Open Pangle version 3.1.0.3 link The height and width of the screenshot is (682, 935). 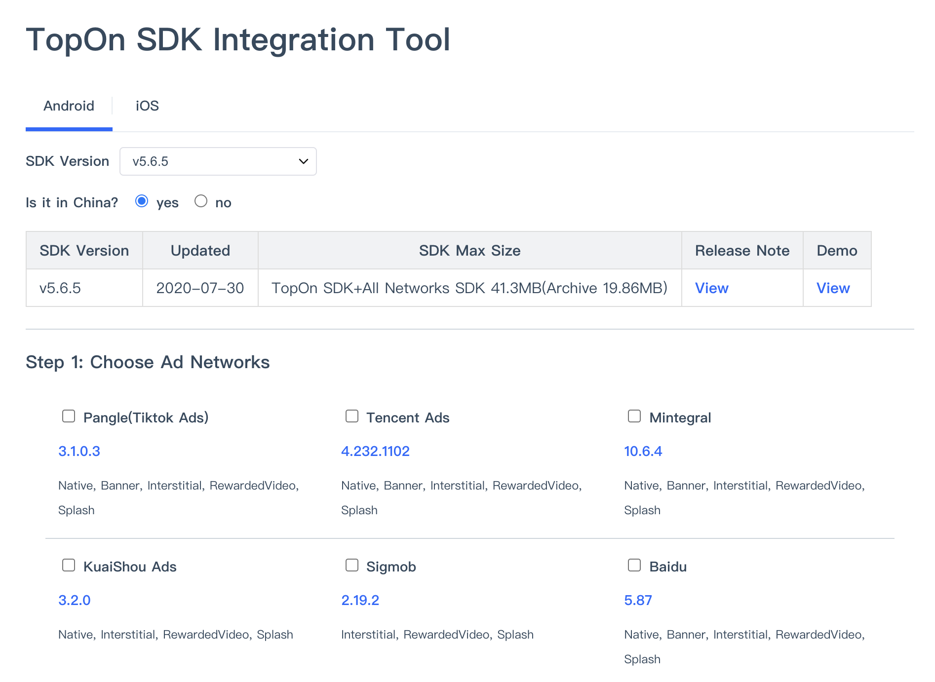click(79, 451)
